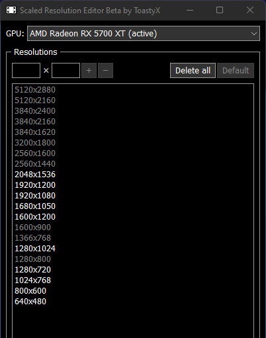Image resolution: width=266 pixels, height=338 pixels.
Task: Select the 1680x1050 resolution entry
Action: [x=35, y=206]
